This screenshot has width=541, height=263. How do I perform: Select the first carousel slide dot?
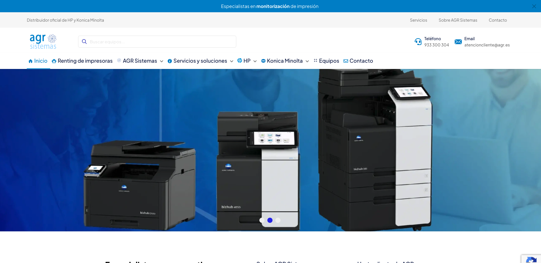coord(262,220)
